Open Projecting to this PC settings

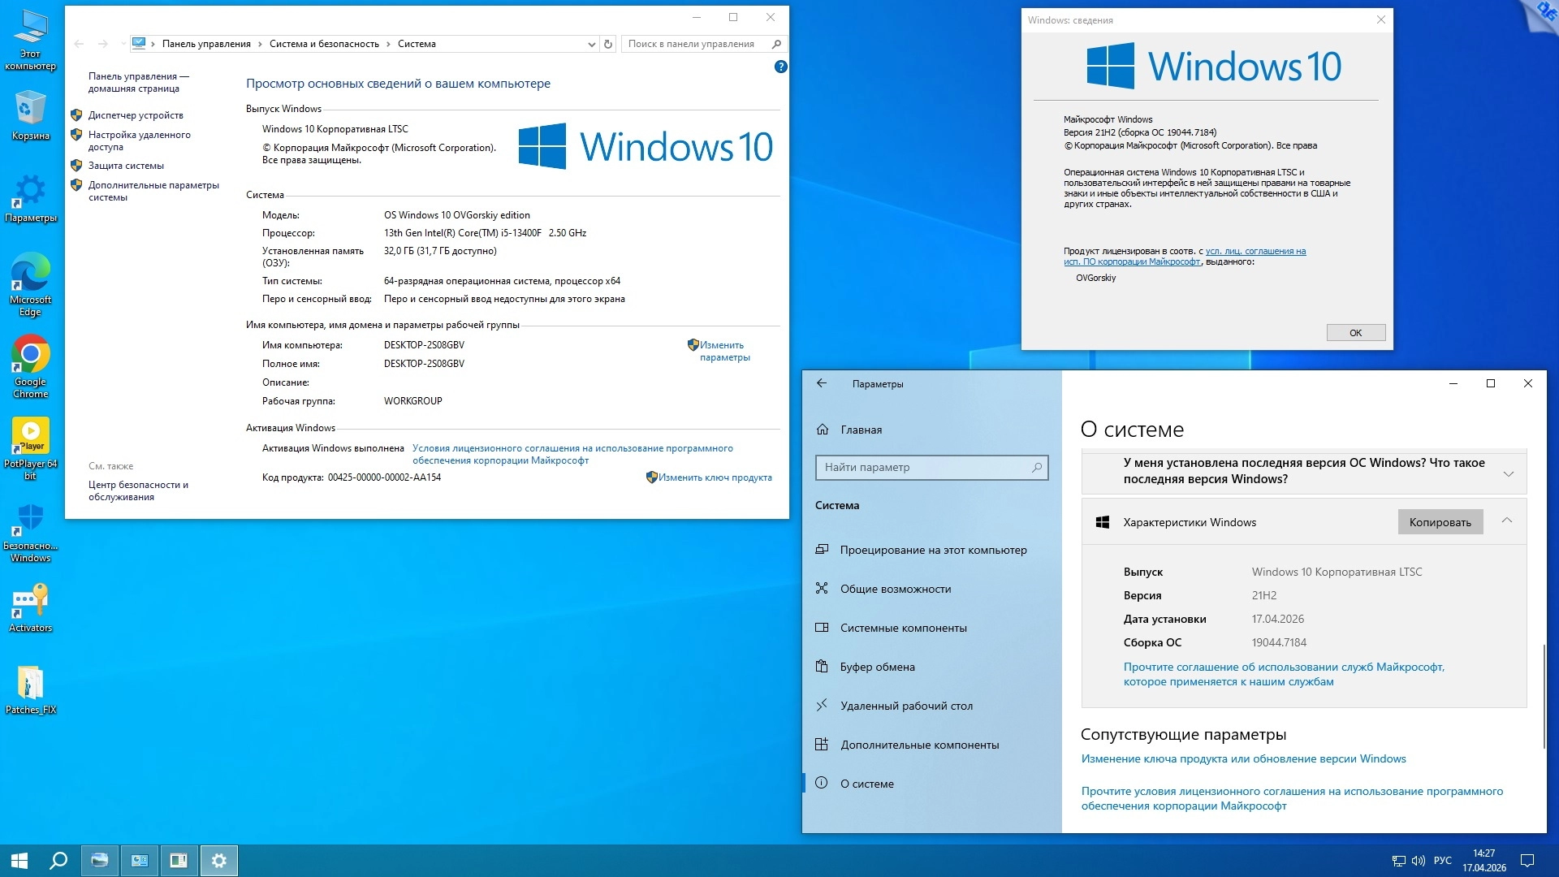click(x=933, y=550)
